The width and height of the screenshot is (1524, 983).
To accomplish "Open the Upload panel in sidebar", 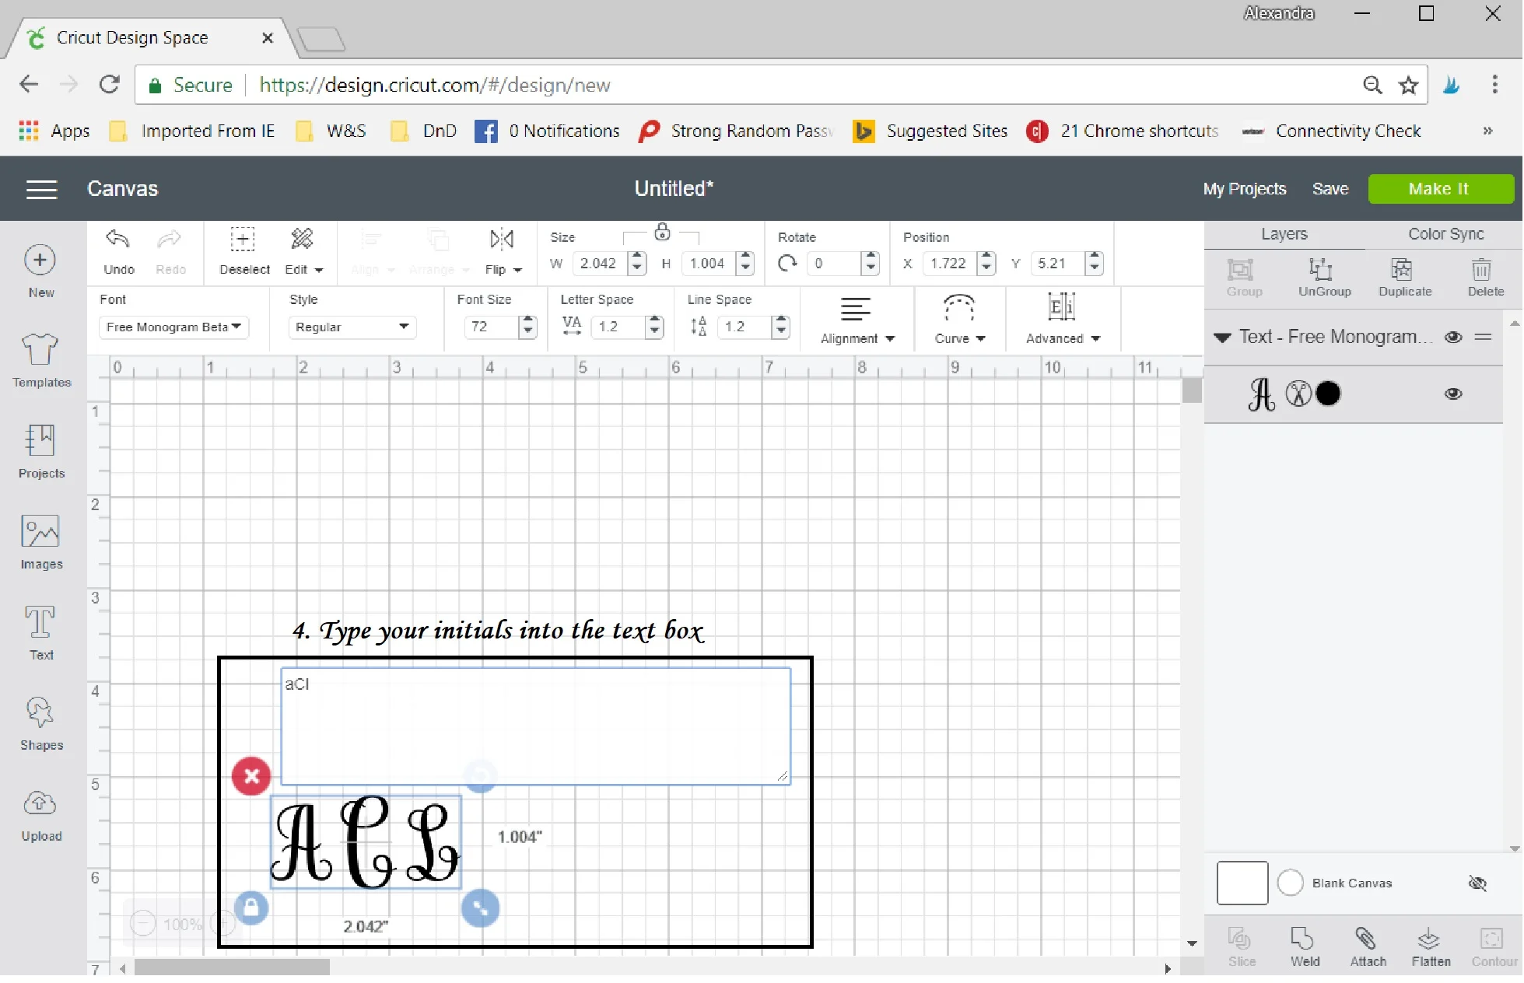I will click(x=41, y=816).
